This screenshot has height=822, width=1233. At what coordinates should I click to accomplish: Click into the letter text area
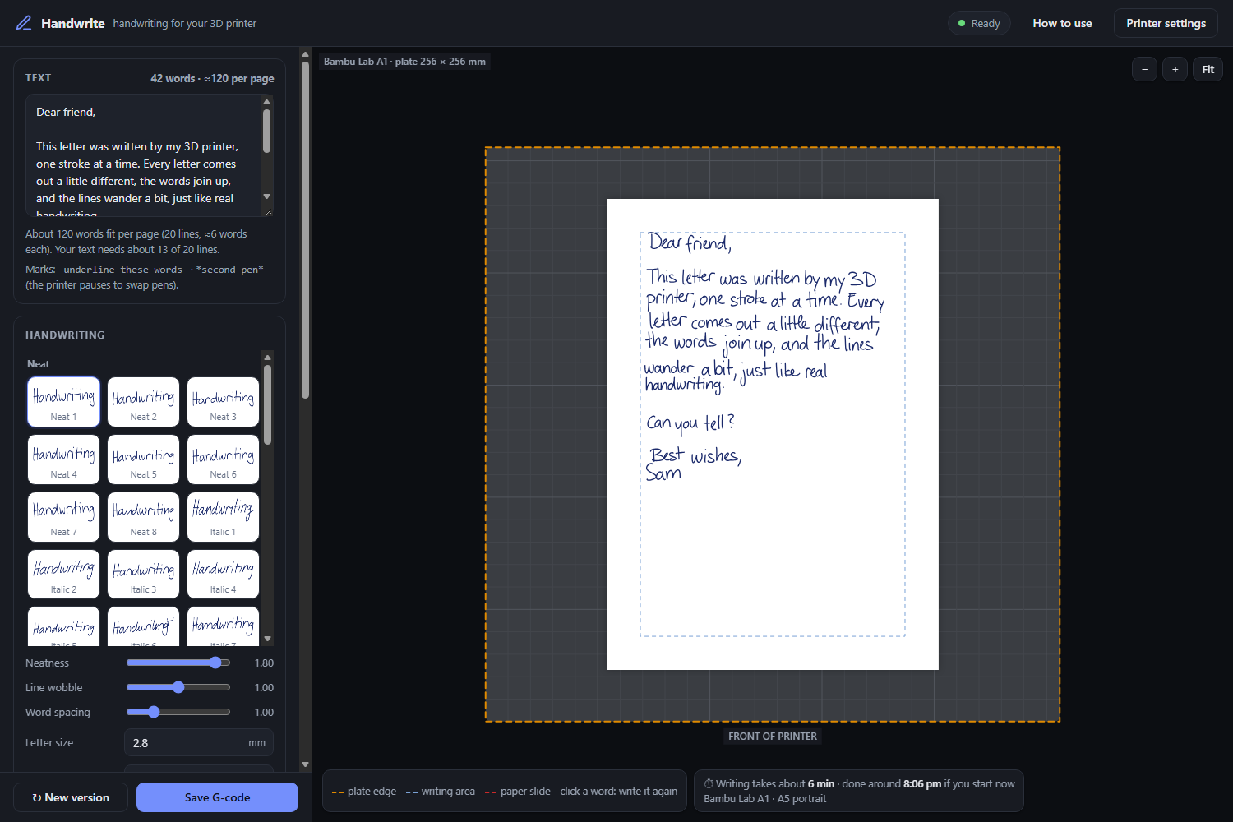click(x=143, y=155)
